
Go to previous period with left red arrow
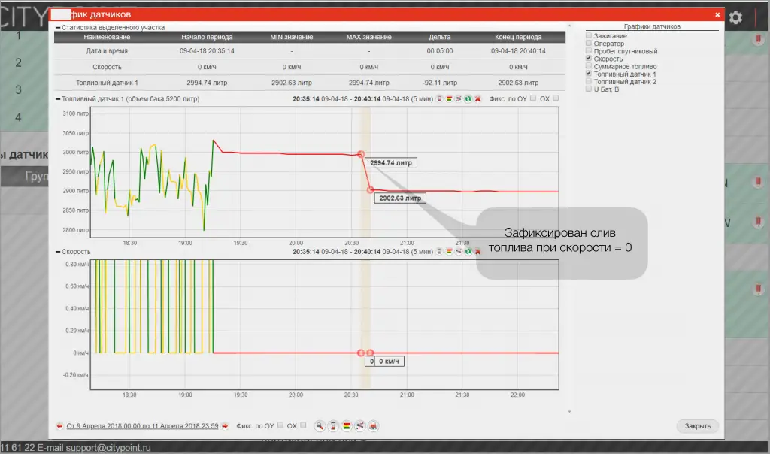59,426
